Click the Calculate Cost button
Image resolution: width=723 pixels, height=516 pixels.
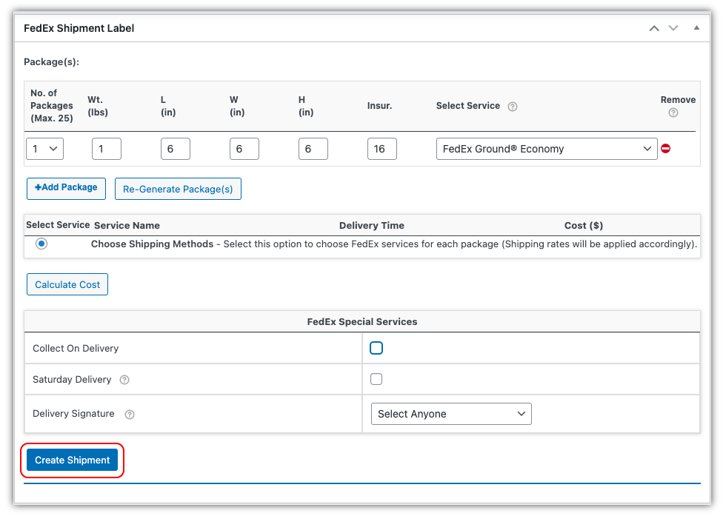tap(67, 284)
